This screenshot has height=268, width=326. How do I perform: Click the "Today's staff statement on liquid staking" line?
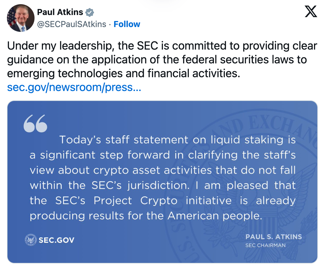pyautogui.click(x=177, y=140)
